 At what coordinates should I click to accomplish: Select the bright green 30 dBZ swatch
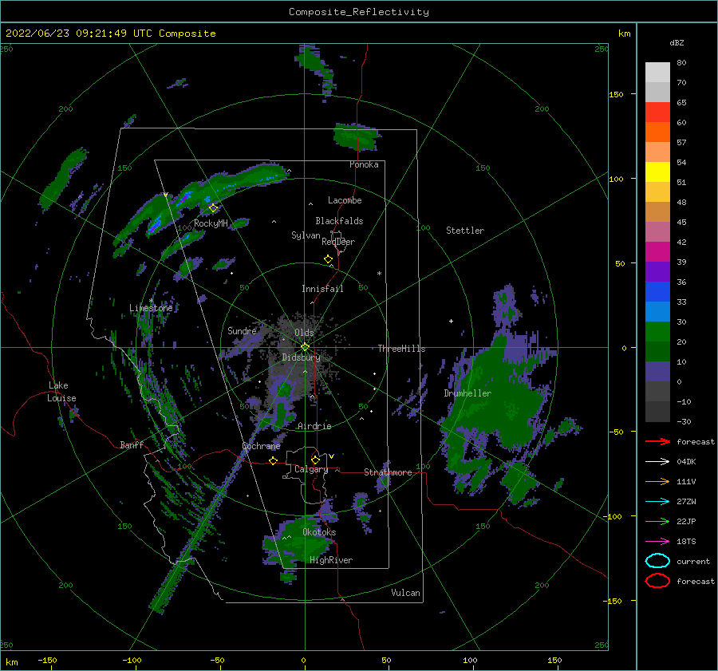(x=657, y=332)
